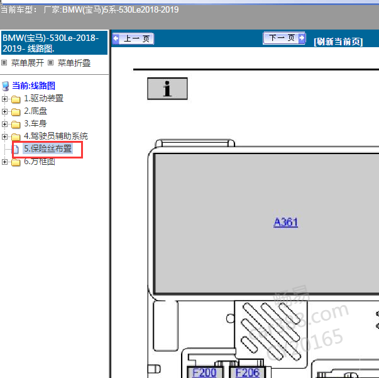Open the info 'i' icon button
Viewport: 379px width, 378px height.
tap(167, 89)
